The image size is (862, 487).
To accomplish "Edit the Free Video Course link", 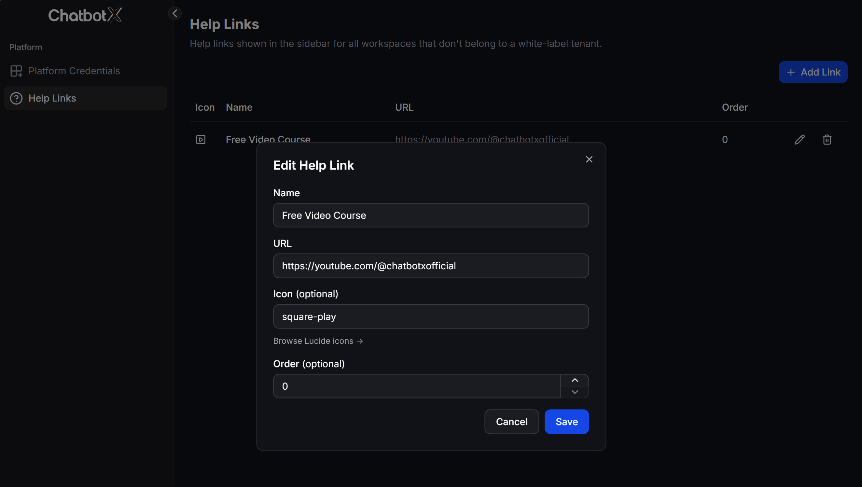I will pyautogui.click(x=799, y=140).
